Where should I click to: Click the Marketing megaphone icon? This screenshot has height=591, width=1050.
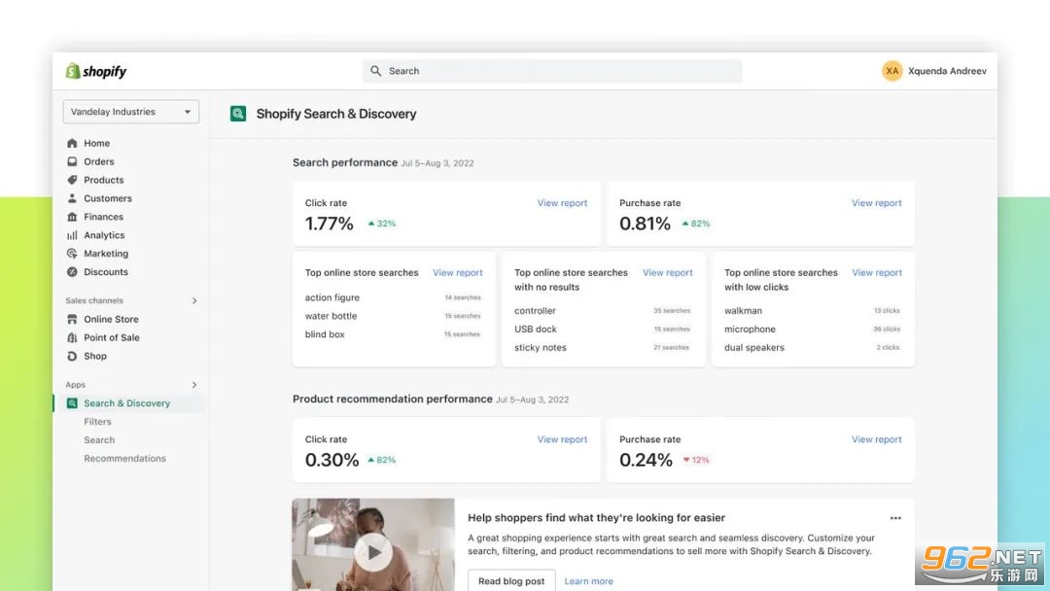point(72,254)
